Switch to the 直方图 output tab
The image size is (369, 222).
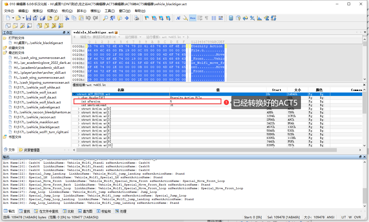pos(85,211)
